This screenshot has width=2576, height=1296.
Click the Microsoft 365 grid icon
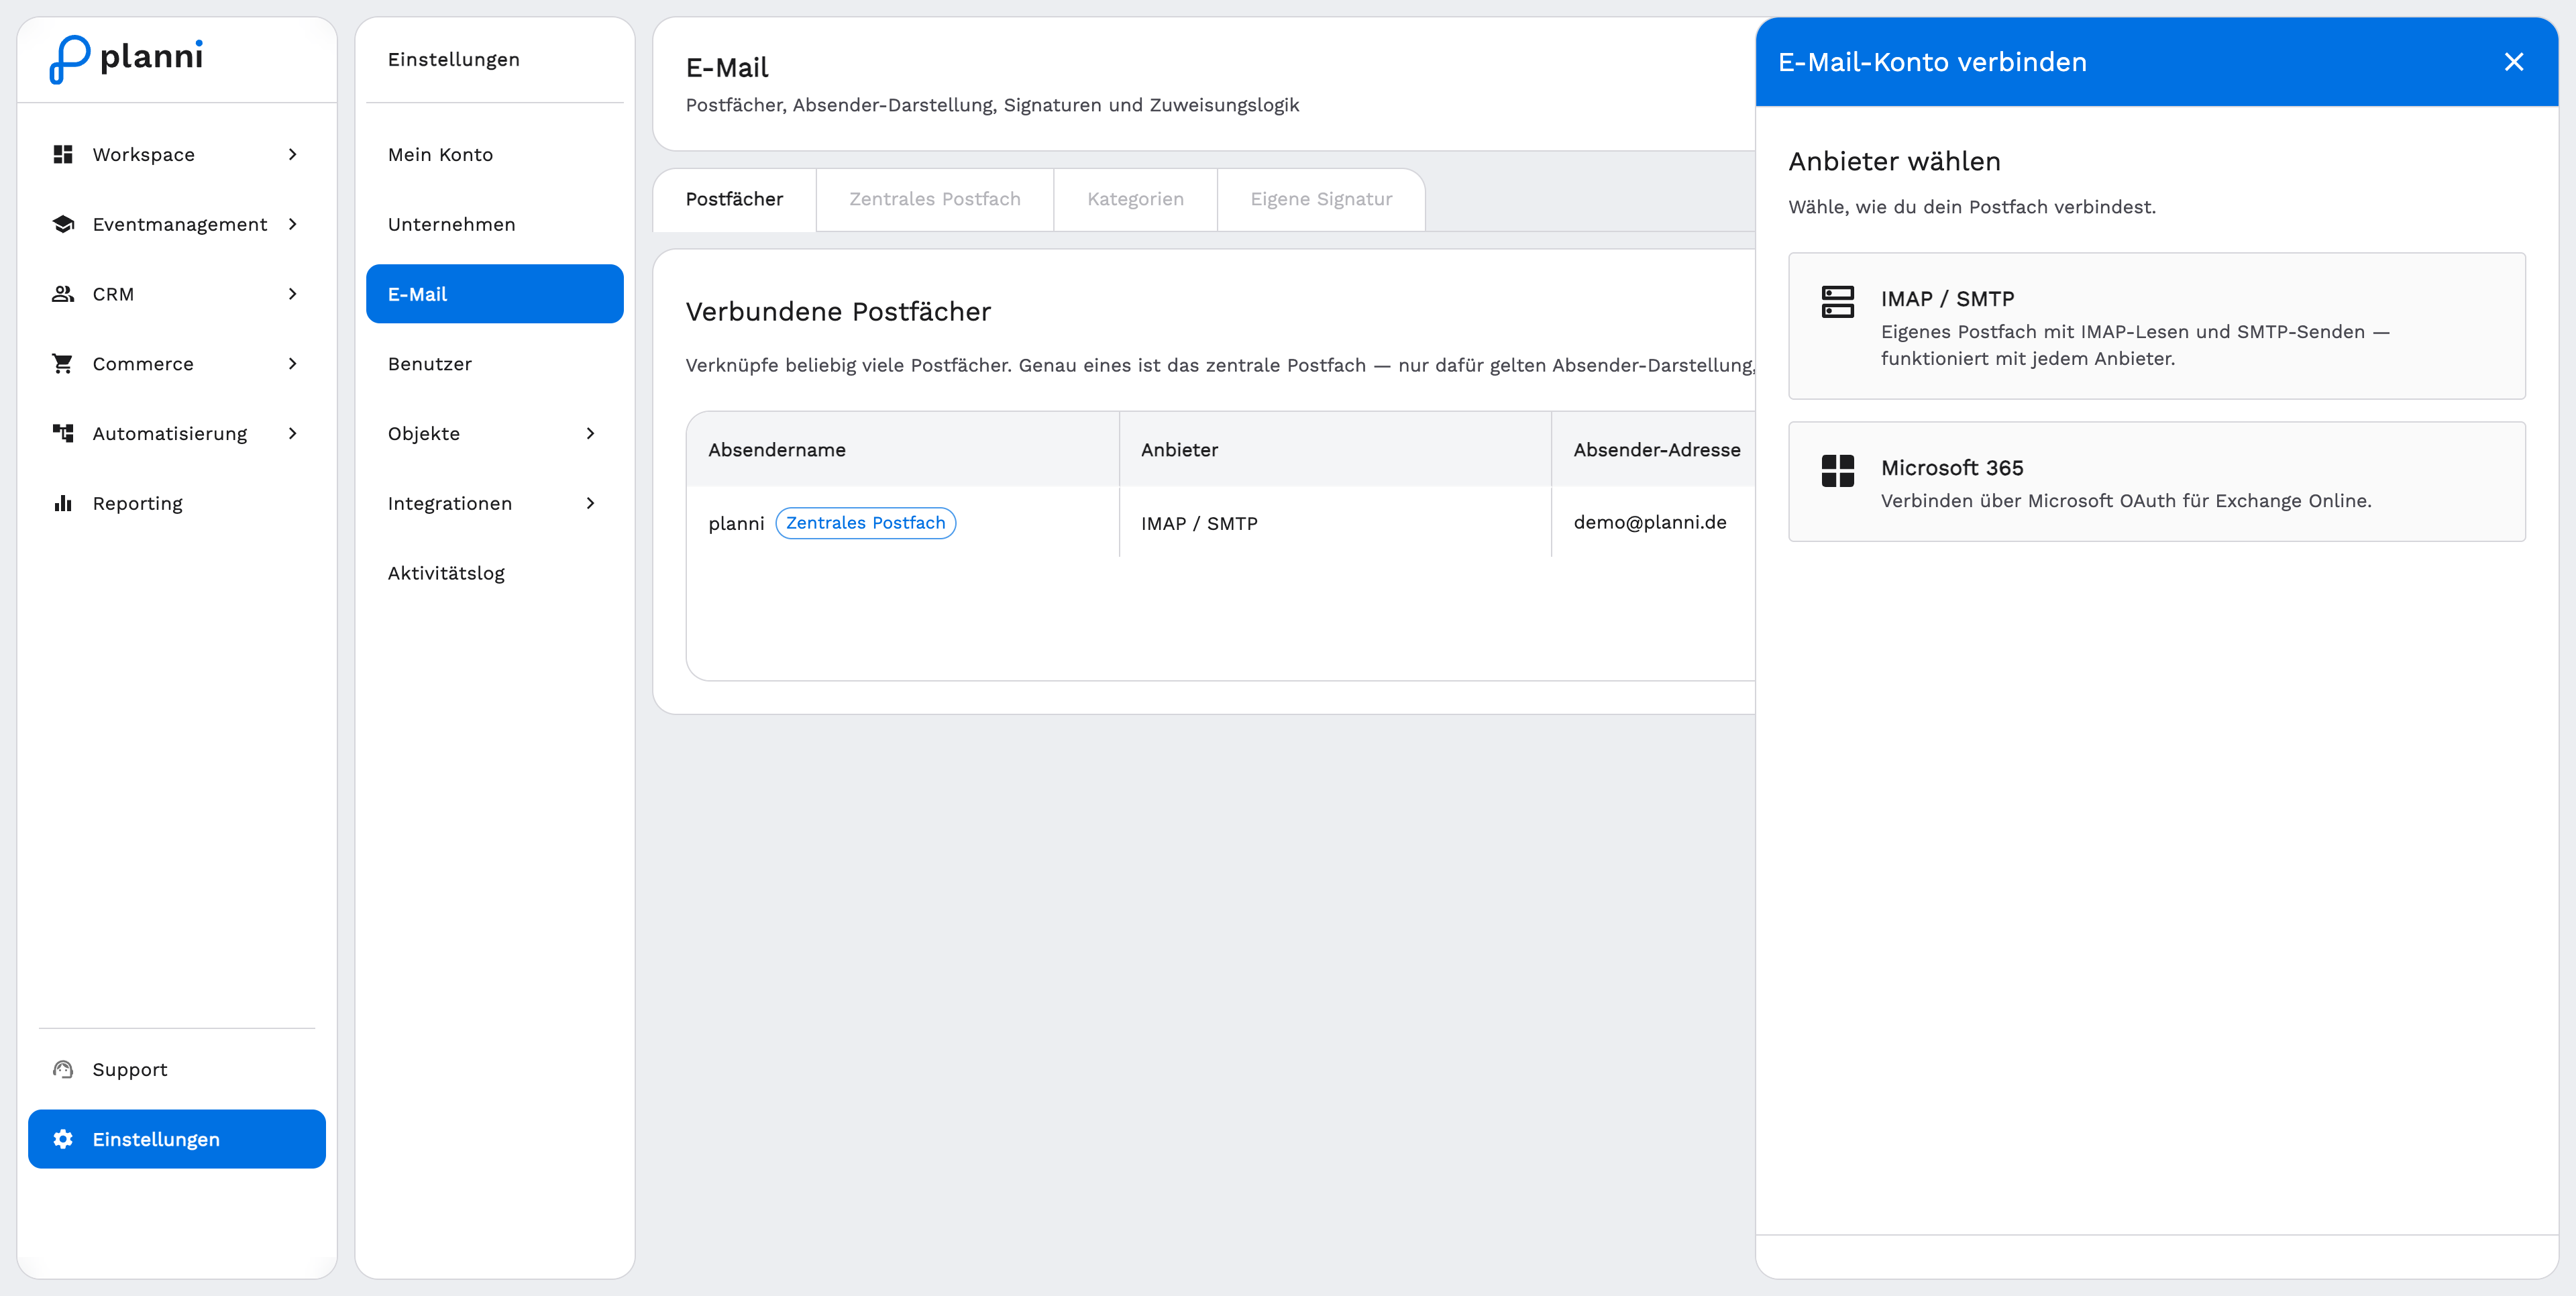coord(1838,470)
